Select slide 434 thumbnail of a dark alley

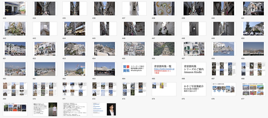point(45,9)
